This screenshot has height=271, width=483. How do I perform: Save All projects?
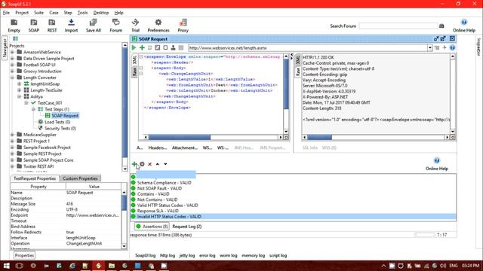pos(93,26)
